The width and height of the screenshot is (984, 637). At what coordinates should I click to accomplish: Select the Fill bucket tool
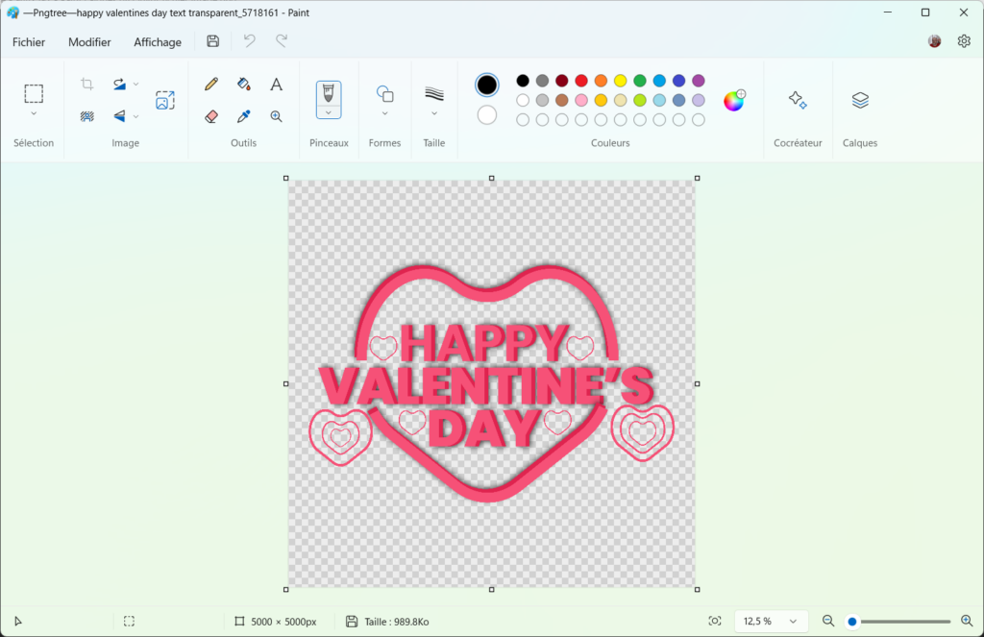click(x=244, y=85)
